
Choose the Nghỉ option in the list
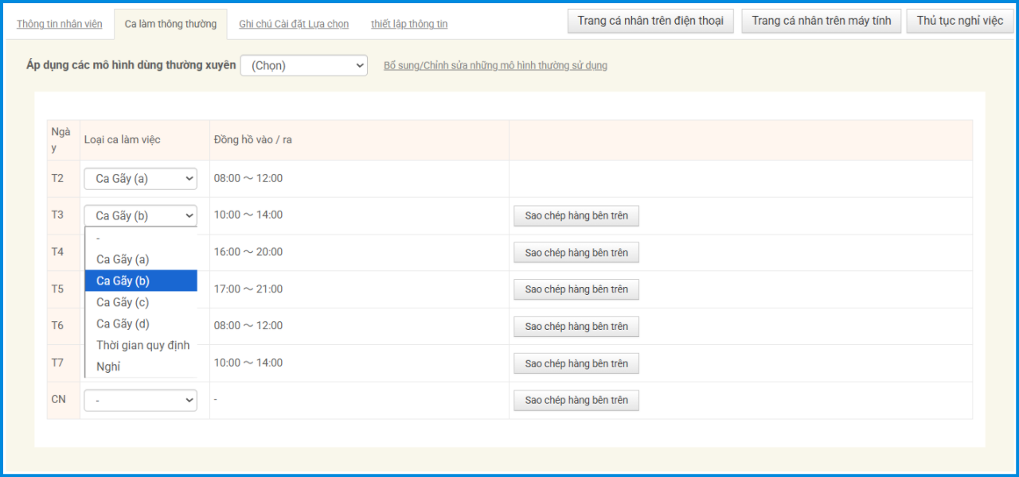(108, 366)
